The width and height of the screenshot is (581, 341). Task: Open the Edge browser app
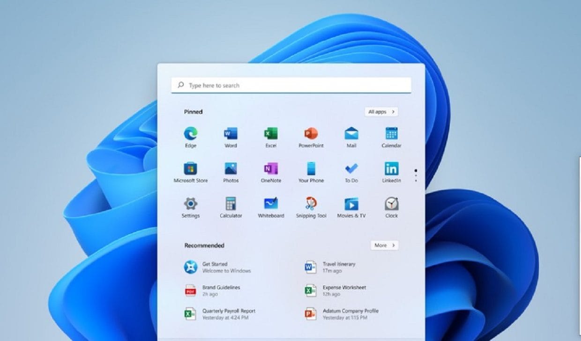click(x=190, y=138)
